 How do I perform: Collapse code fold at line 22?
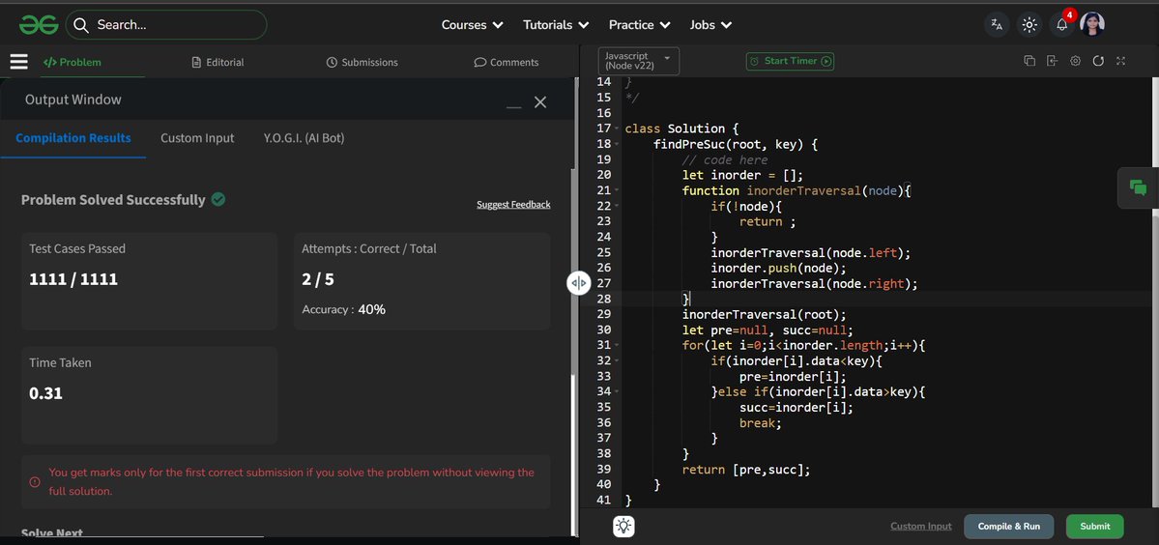[617, 206]
